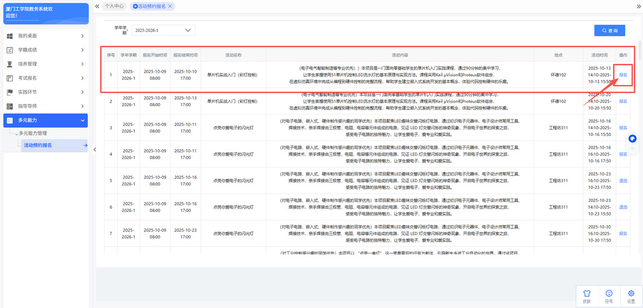This screenshot has height=308, width=643.
Task: Click the double-chevron collapse icon before tabs
Action: coord(97,6)
